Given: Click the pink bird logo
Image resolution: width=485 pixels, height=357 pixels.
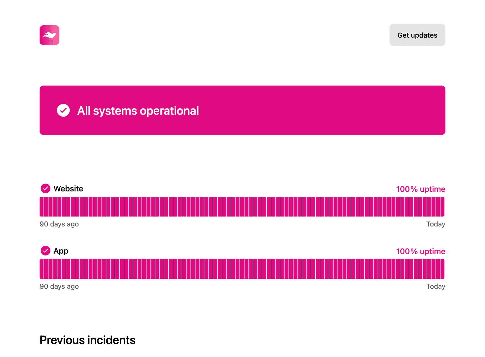Looking at the screenshot, I should coord(50,35).
